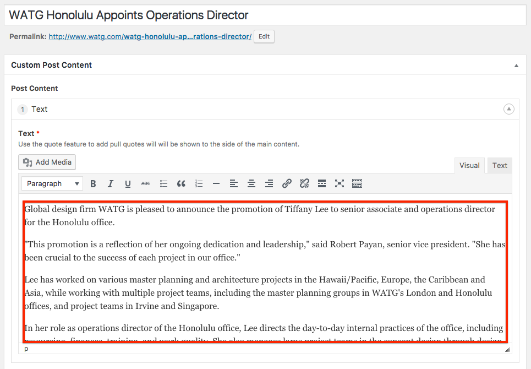Toggle strikethrough text formatting
The image size is (531, 369).
point(146,184)
